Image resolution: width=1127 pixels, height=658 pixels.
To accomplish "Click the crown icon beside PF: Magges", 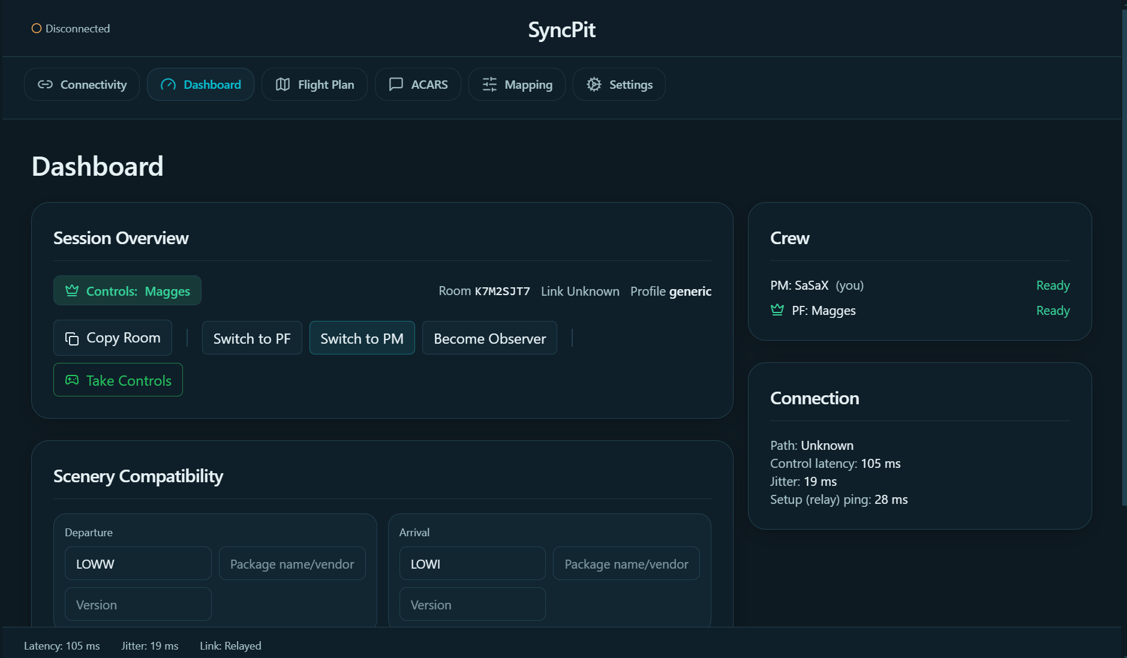I will point(777,310).
